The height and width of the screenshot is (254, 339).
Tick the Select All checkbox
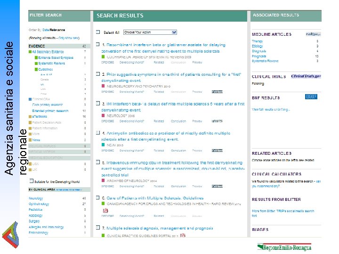coord(98,32)
